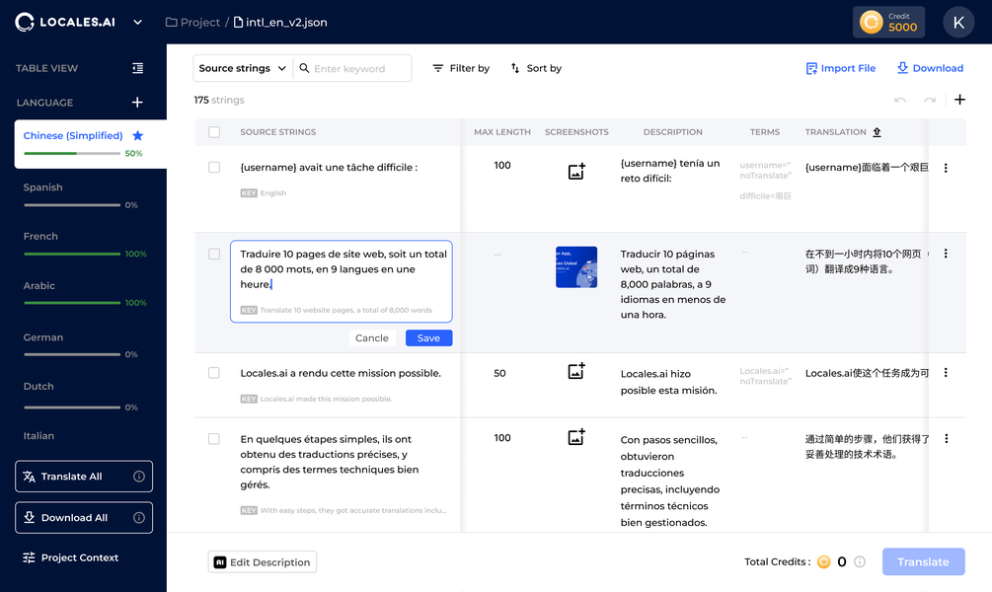Click the undo arrow icon
Screen dimensions: 992x592
pyautogui.click(x=900, y=100)
